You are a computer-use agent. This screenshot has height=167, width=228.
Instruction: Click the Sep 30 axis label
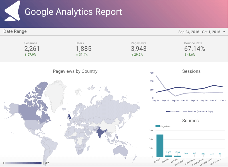coord(214,100)
